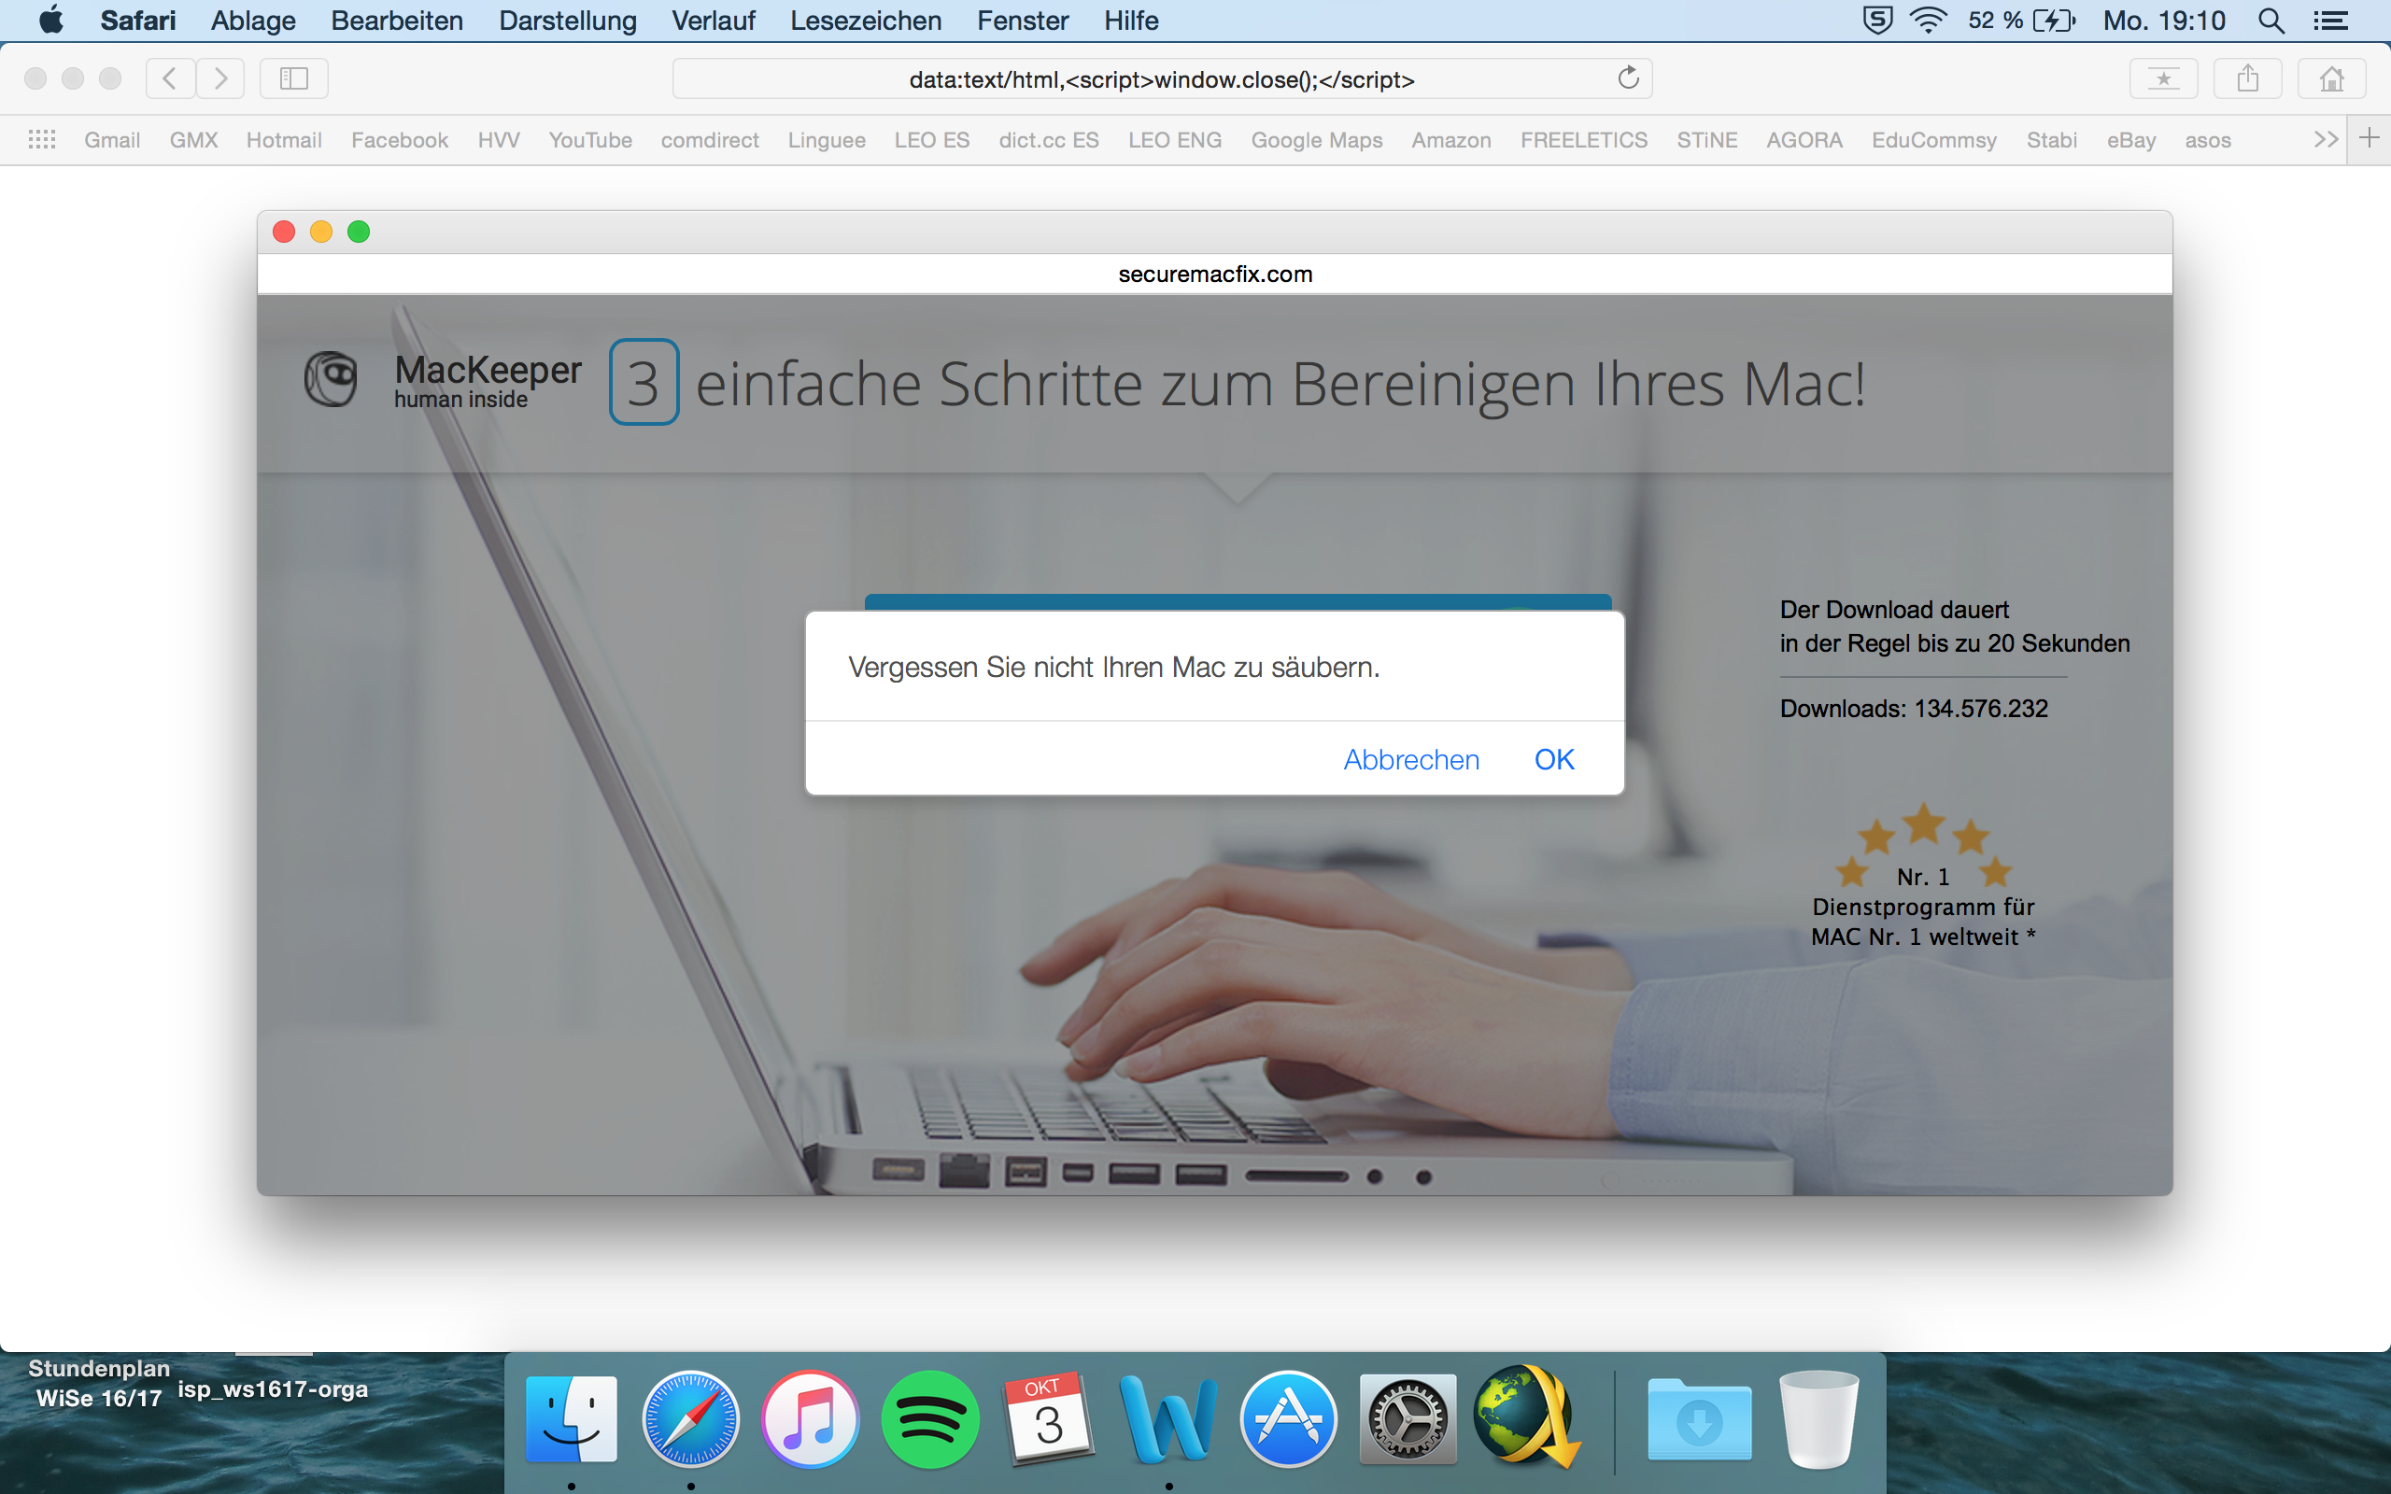The image size is (2391, 1494).
Task: Open System Preferences gear in Dock
Action: click(x=1407, y=1419)
